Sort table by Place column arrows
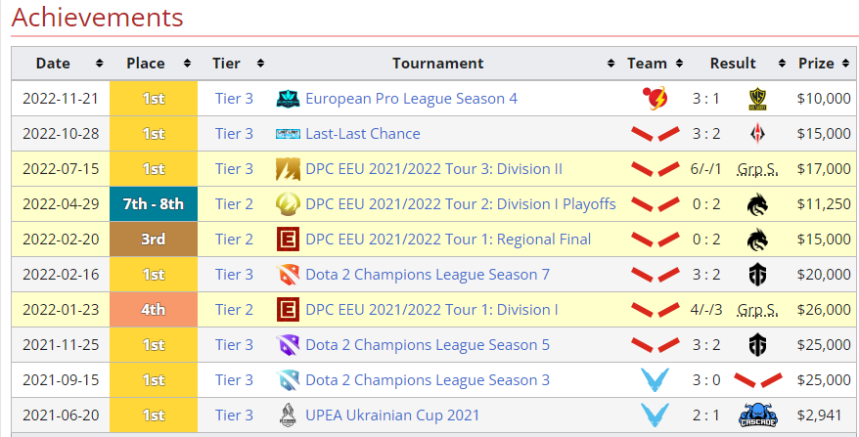 188,64
